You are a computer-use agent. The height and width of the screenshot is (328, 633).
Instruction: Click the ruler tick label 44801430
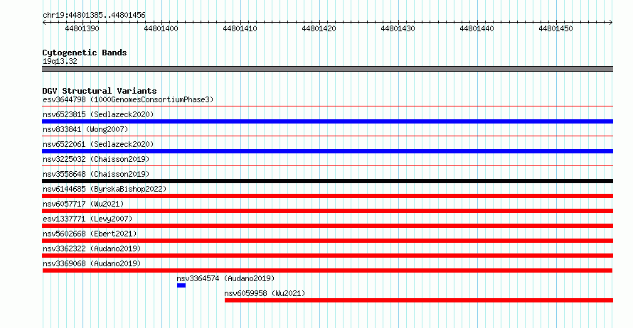398,28
